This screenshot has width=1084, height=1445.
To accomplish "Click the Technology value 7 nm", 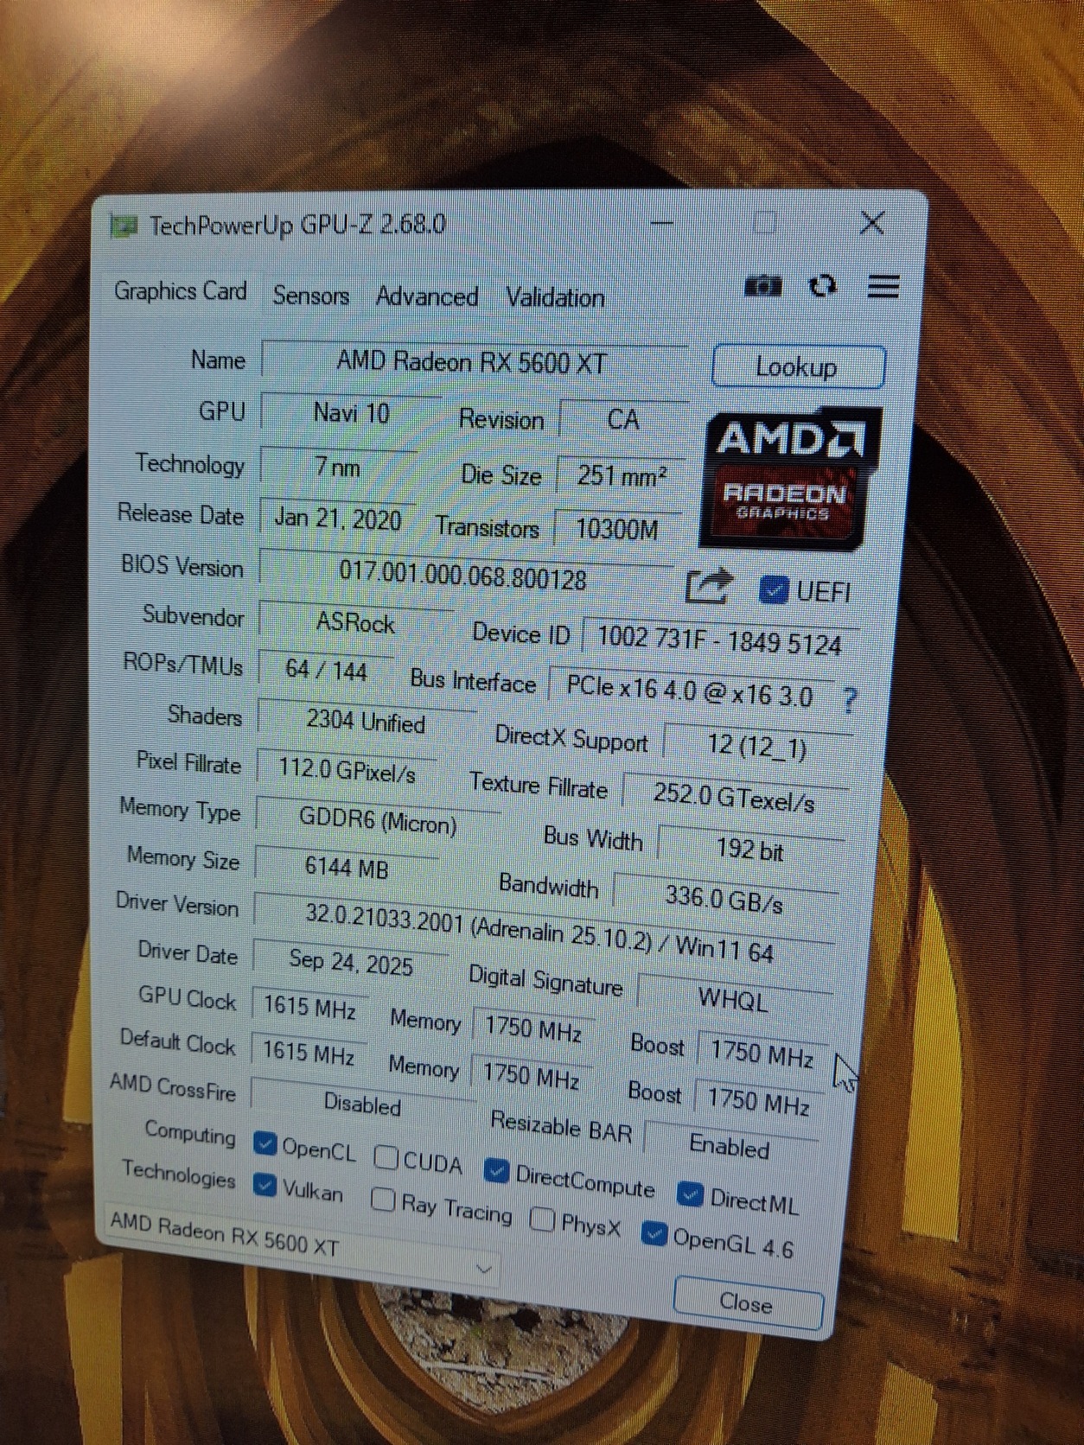I will (x=338, y=468).
